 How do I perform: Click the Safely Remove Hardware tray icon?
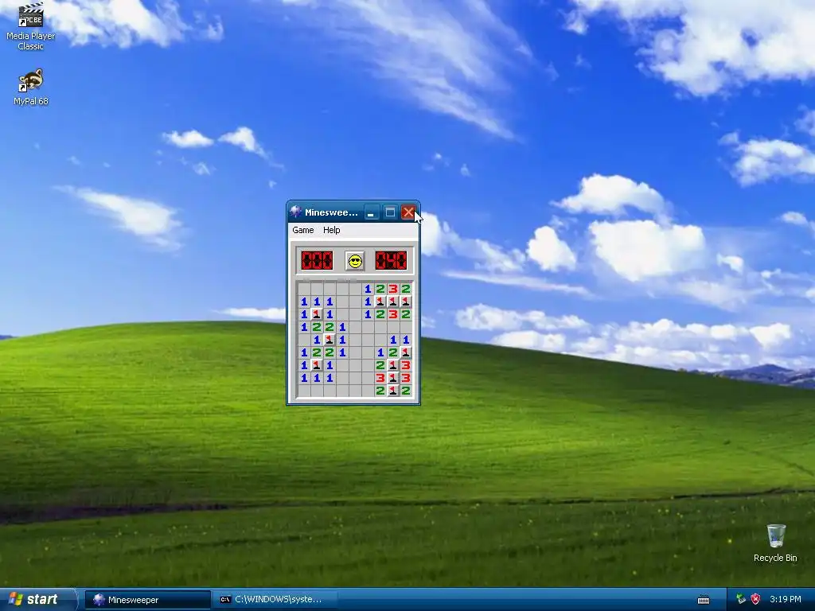tap(741, 599)
